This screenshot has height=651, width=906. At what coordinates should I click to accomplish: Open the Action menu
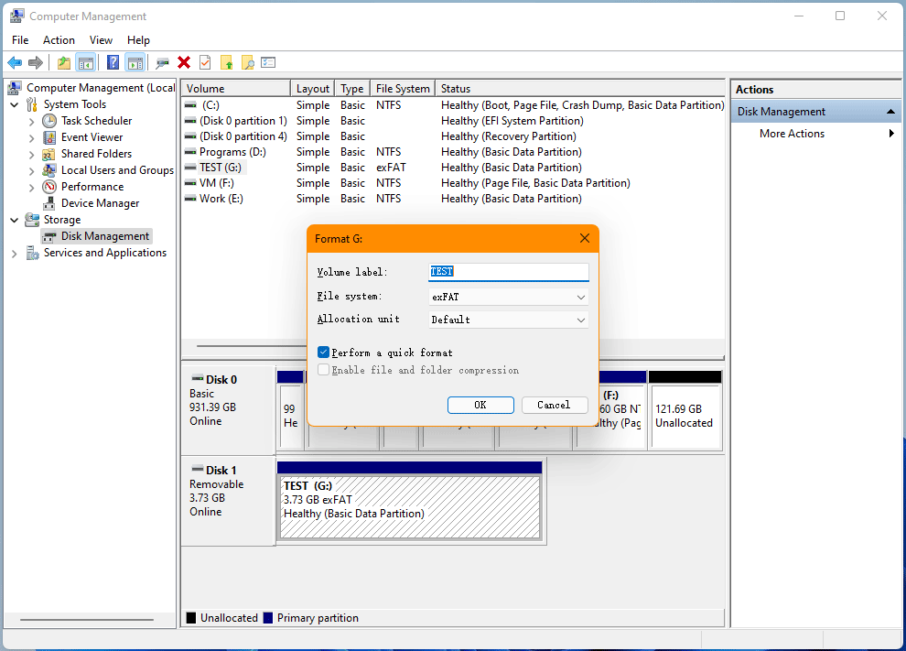coord(59,40)
